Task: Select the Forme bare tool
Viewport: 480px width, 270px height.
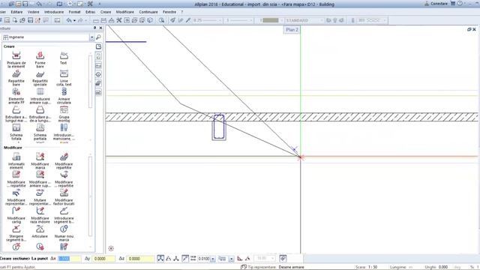Action: click(40, 59)
